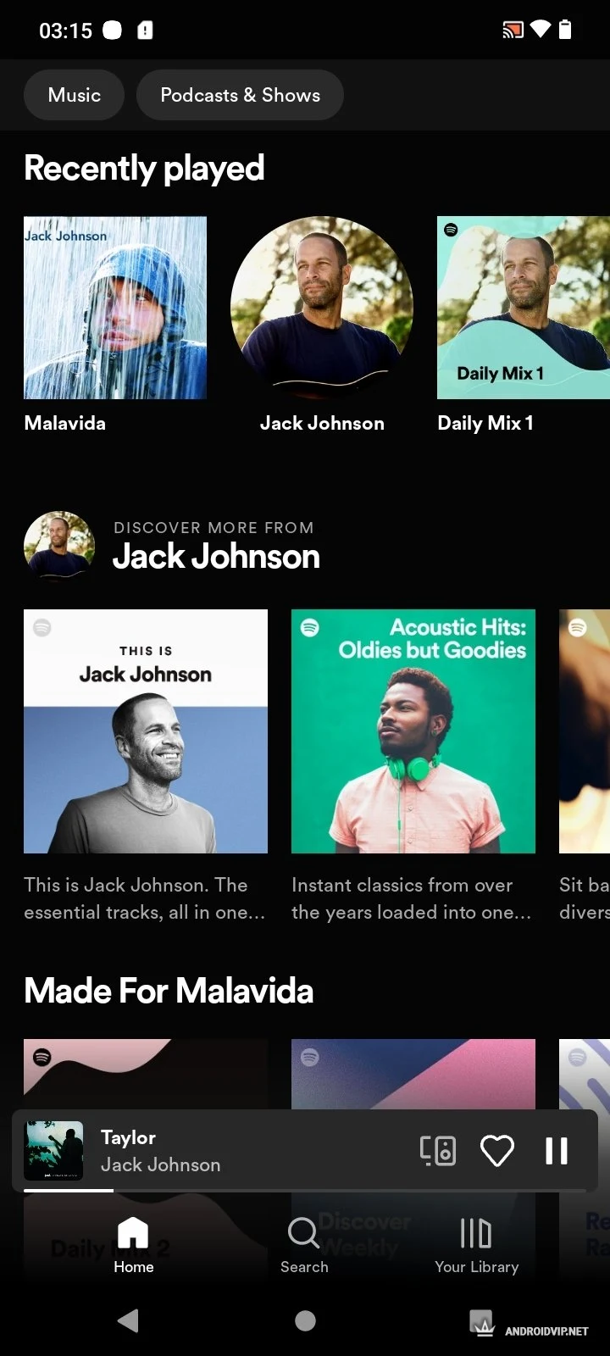Open Search from the bottom navigation
Screen dimensions: 610x1356
click(304, 1244)
